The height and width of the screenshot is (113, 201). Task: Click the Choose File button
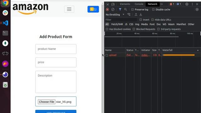tap(46, 102)
